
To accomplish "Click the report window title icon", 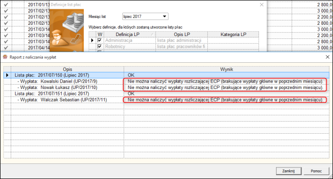I will click(x=5, y=57).
